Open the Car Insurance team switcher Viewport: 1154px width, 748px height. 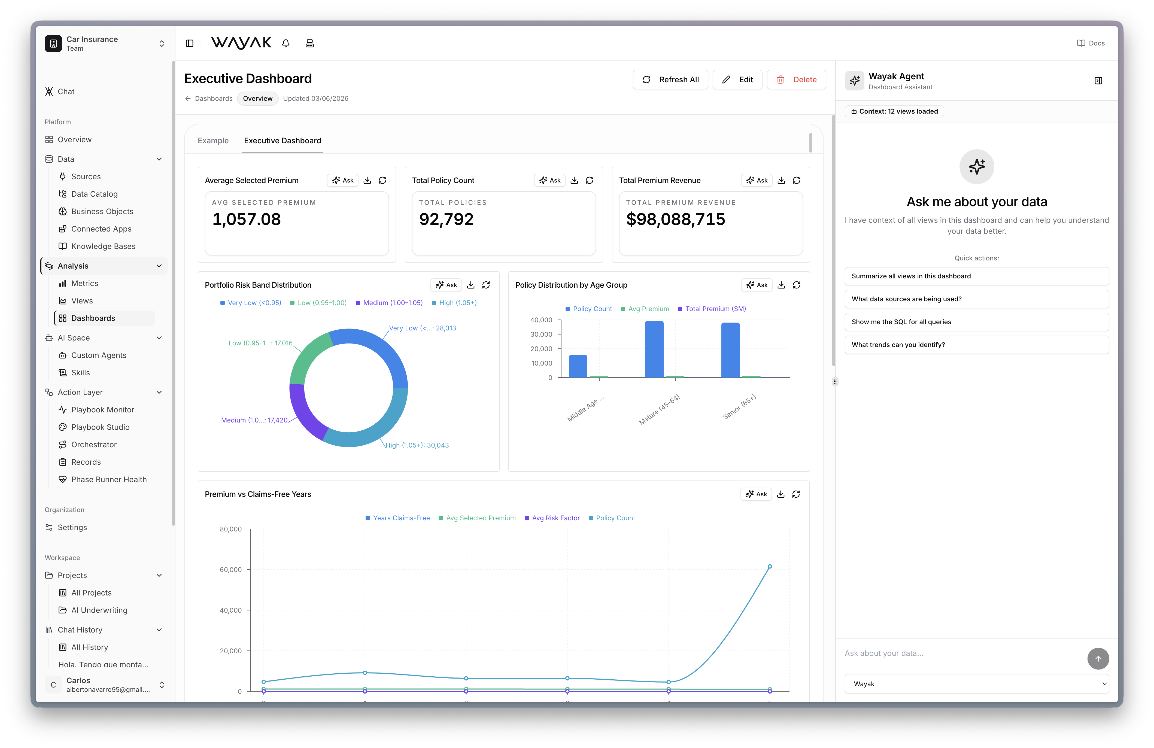tap(105, 44)
